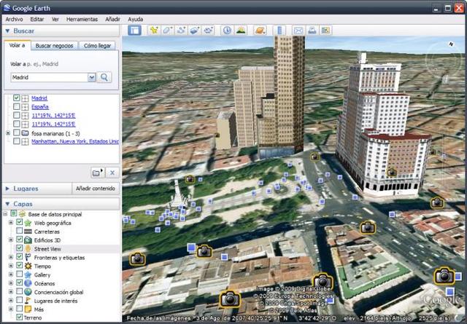Toggle the Fronteras y etiquetas checkbox
The height and width of the screenshot is (324, 467).
20,257
